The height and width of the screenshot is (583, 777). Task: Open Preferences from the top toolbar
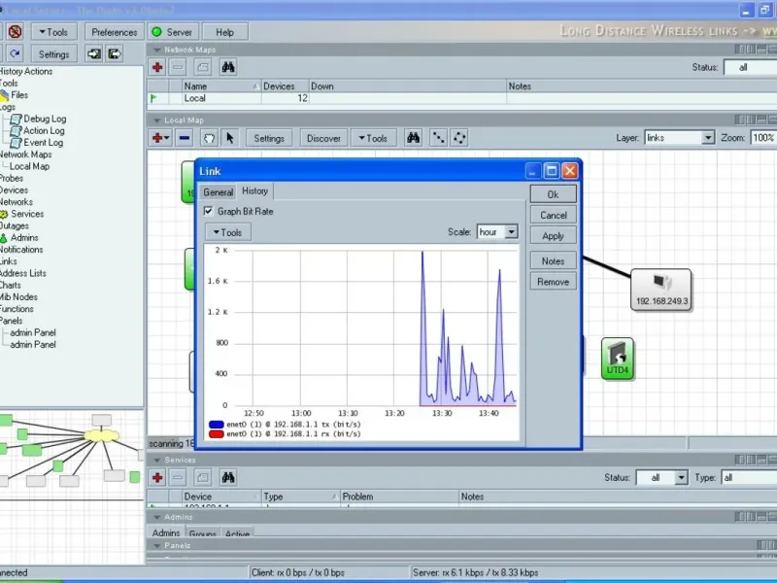tap(114, 32)
